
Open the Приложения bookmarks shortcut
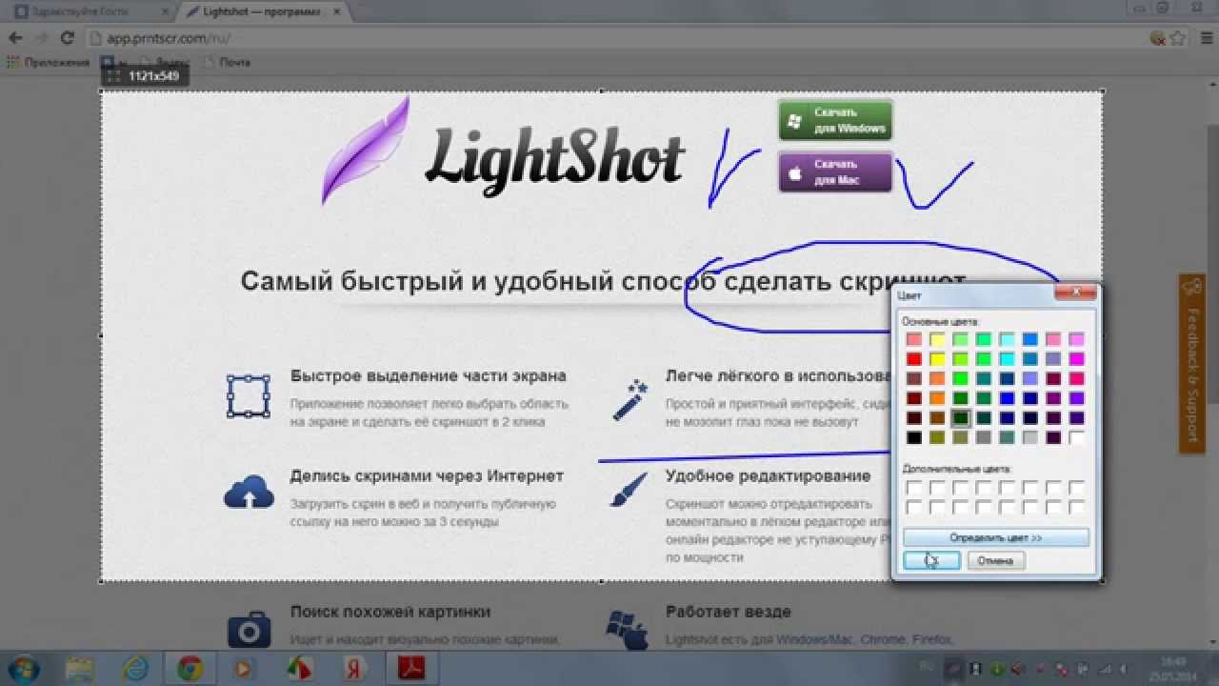tap(48, 62)
